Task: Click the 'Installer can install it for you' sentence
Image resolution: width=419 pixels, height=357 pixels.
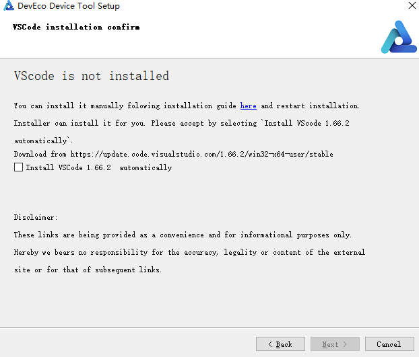Action: (79, 123)
